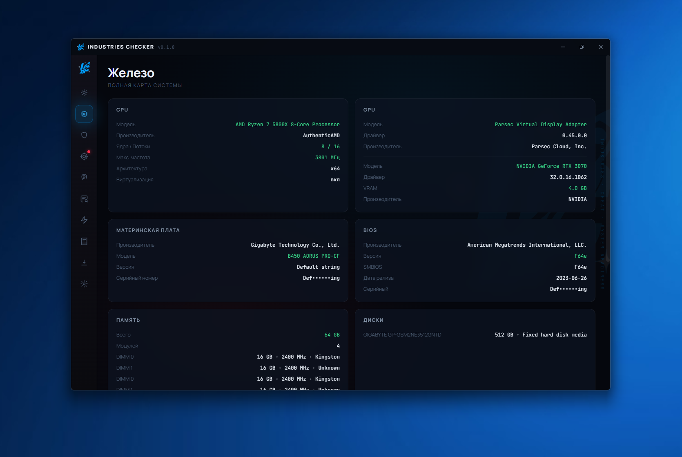Click the "64 GB" total memory value
This screenshot has height=457, width=682.
(332, 335)
